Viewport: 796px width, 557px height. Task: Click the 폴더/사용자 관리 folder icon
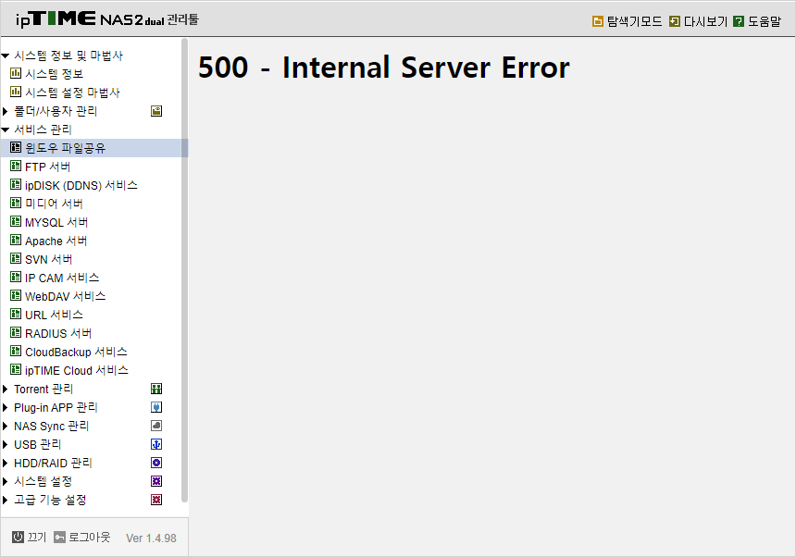pos(156,111)
